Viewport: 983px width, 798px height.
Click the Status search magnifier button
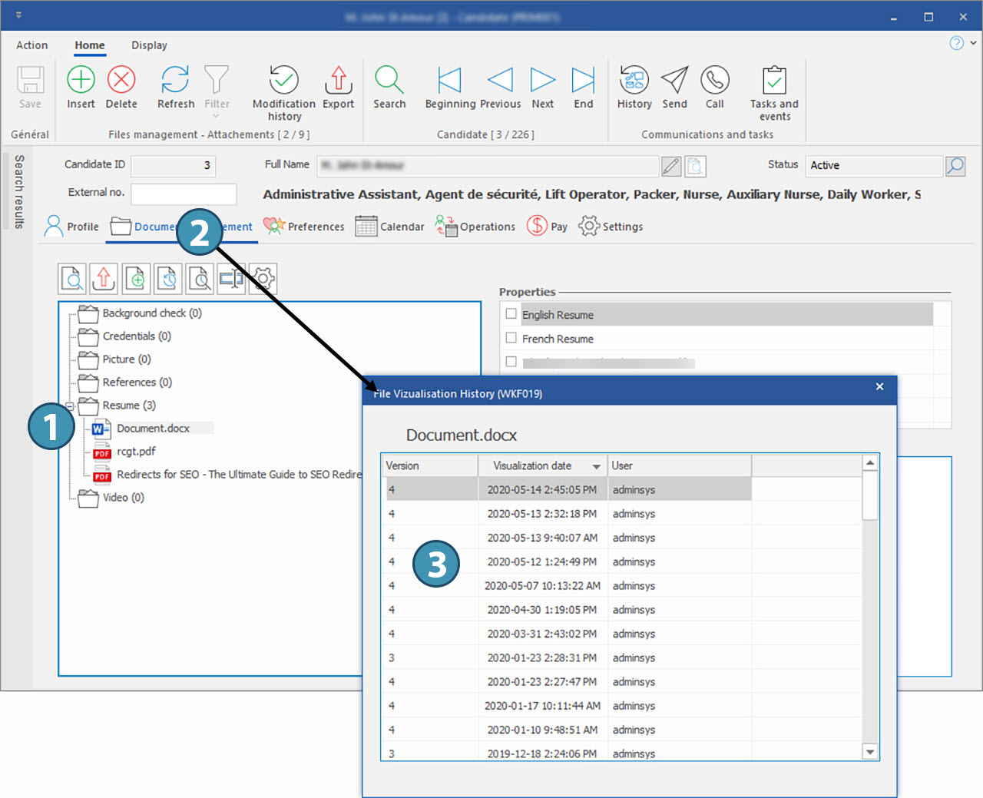tap(955, 166)
